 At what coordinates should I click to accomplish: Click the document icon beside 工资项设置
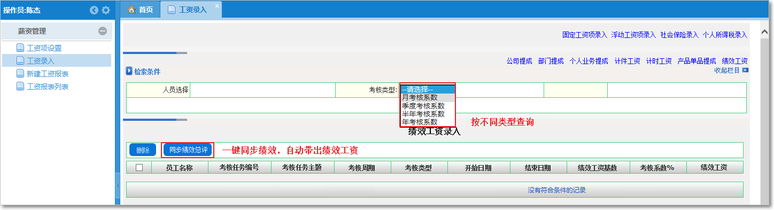[20, 48]
